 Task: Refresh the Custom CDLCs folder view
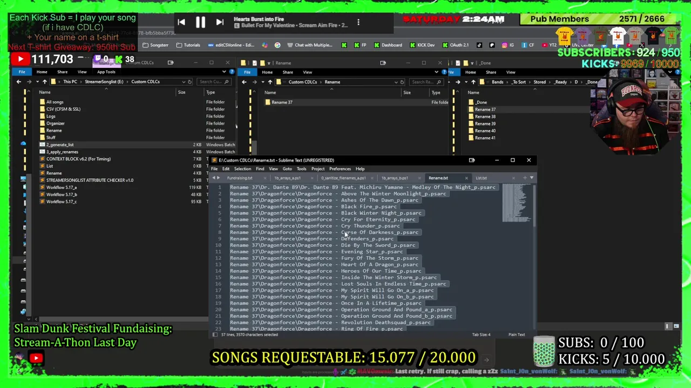pyautogui.click(x=189, y=82)
